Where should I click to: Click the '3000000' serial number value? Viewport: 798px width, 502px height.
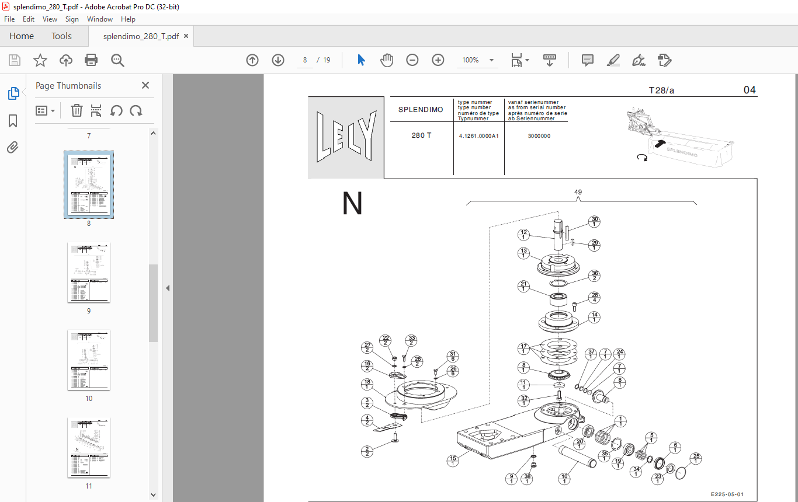point(539,136)
